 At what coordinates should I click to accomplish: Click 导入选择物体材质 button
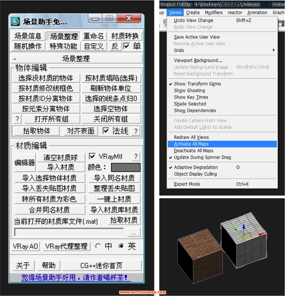pos(50,178)
